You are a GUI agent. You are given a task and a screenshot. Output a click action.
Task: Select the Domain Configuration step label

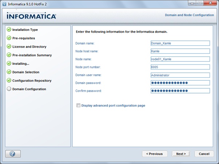[29, 89]
